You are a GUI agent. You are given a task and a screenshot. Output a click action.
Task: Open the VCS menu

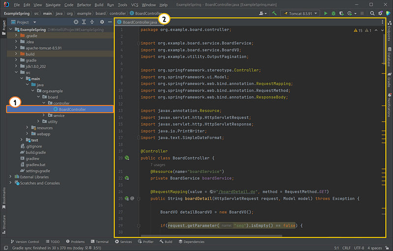(x=135, y=5)
